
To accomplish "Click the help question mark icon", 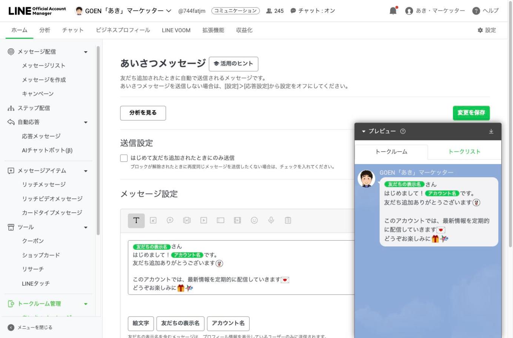I will 476,11.
